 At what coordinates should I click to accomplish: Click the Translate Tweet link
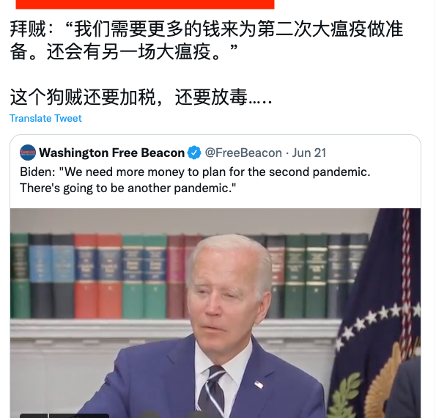click(x=45, y=118)
